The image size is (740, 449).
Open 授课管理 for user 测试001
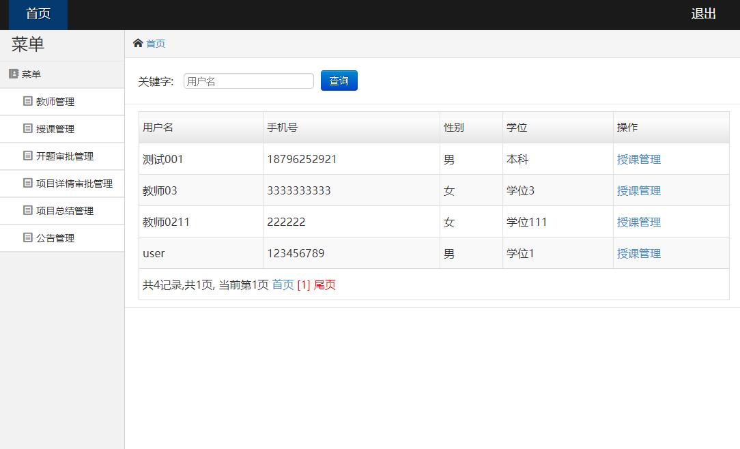[638, 160]
